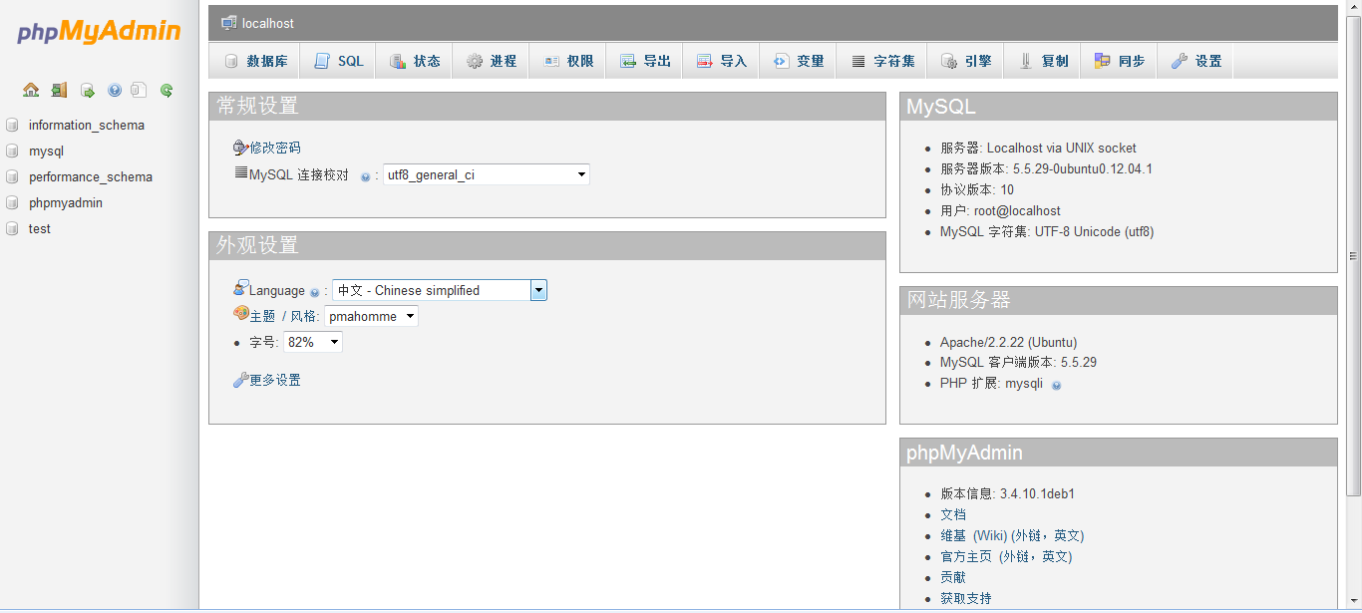The width and height of the screenshot is (1362, 613).
Task: Click the Log out door icon
Action: [59, 91]
